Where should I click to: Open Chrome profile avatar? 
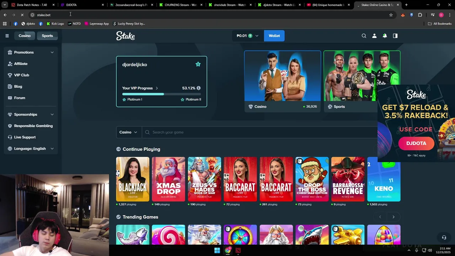[x=441, y=15]
